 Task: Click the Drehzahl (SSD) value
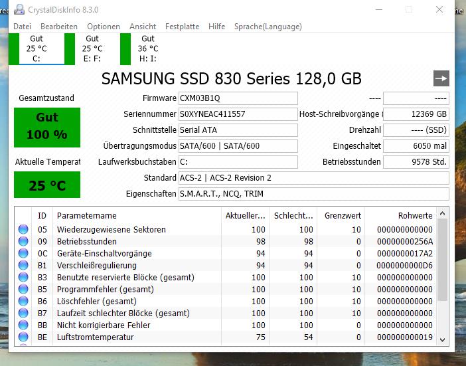coord(416,130)
